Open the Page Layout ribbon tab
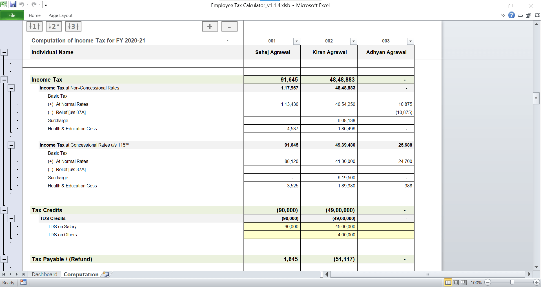The width and height of the screenshot is (541, 287). [x=60, y=15]
